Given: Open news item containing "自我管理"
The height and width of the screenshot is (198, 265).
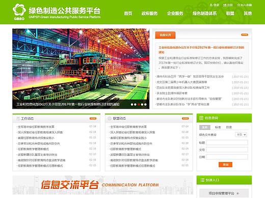Looking at the screenshot, I should click(x=190, y=98).
